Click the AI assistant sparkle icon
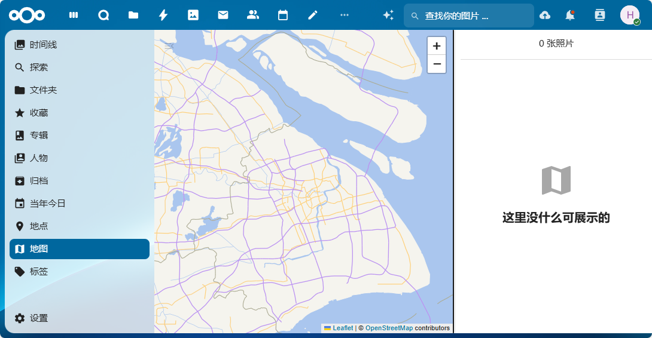Image resolution: width=652 pixels, height=338 pixels. [388, 16]
